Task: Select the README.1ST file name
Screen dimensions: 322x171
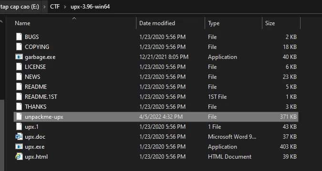Action: tap(41, 97)
